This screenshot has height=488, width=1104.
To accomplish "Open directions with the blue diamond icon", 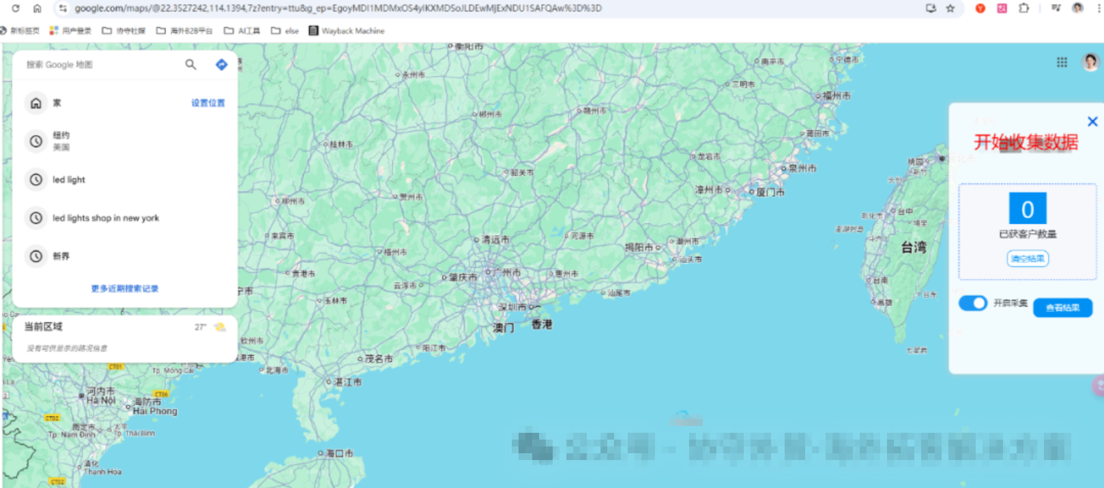I will coord(222,65).
